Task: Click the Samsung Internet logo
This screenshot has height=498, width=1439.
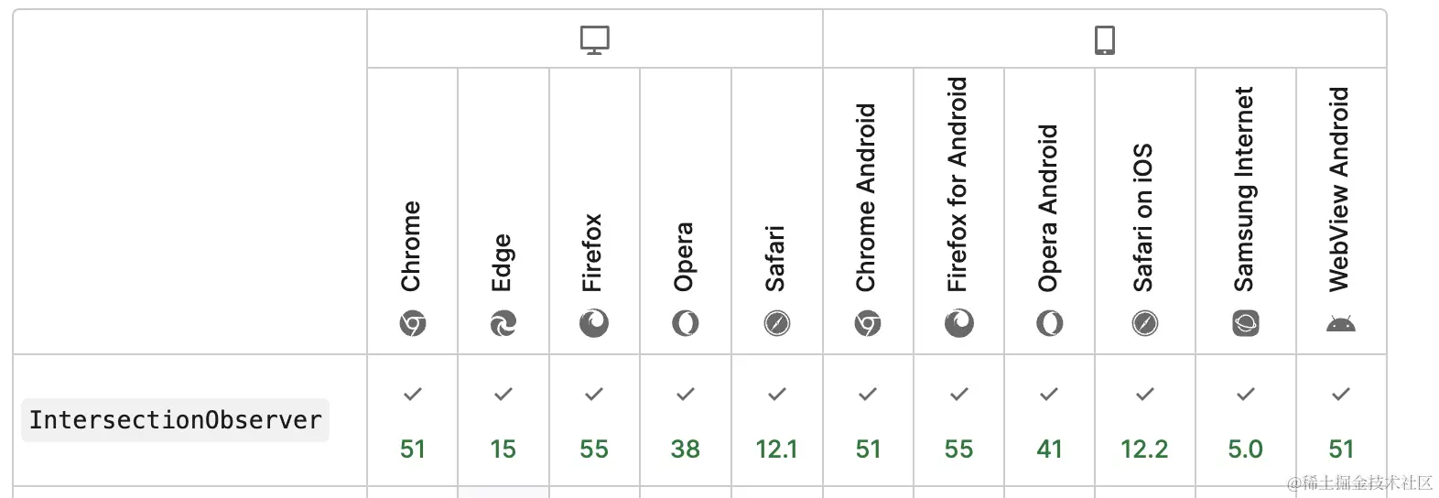Action: coord(1245,323)
